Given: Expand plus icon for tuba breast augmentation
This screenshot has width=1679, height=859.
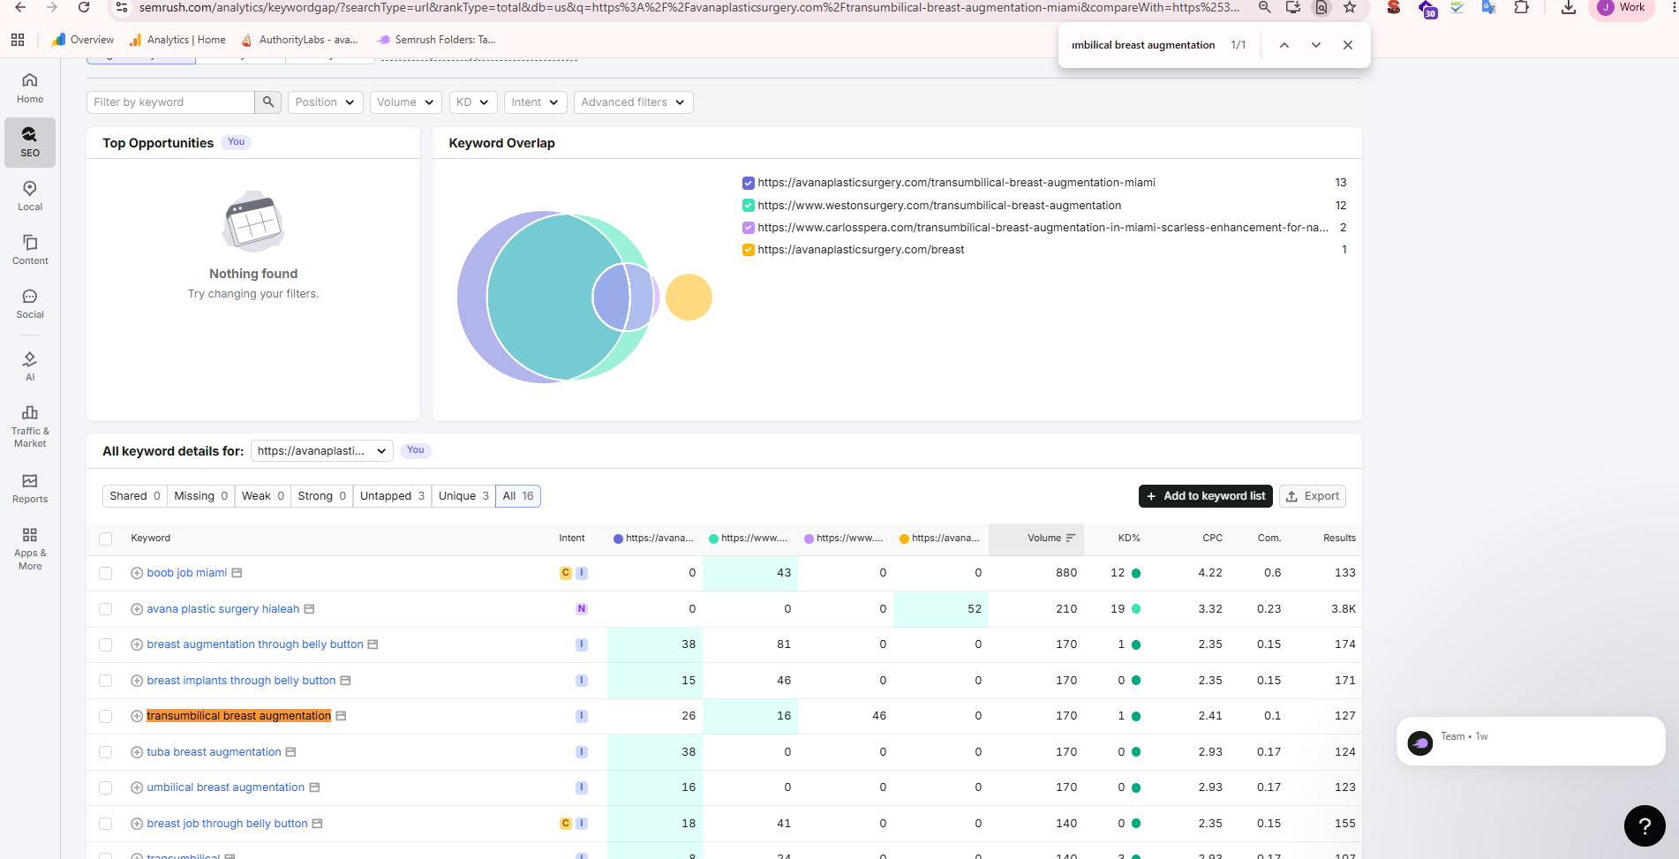Looking at the screenshot, I should (137, 752).
